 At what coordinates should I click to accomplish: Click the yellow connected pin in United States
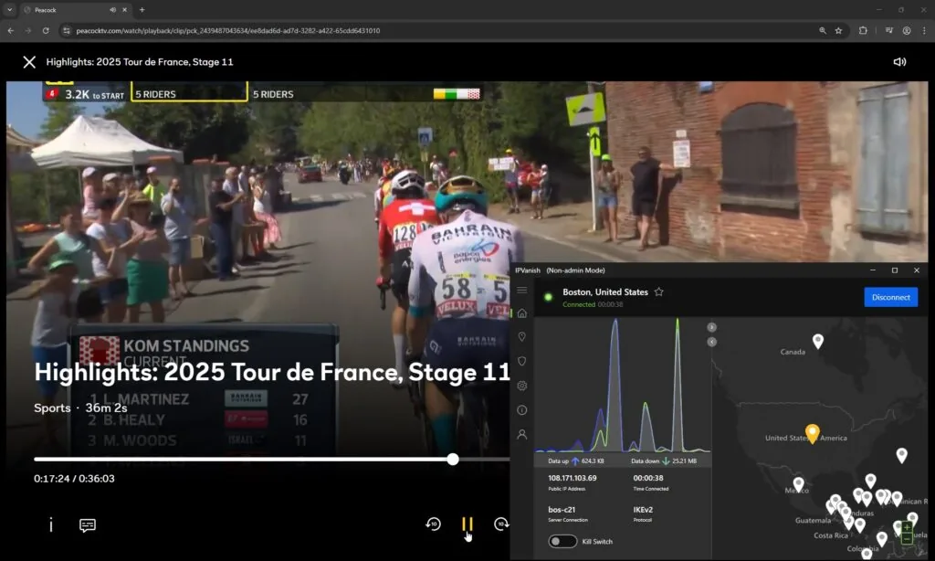pyautogui.click(x=812, y=433)
